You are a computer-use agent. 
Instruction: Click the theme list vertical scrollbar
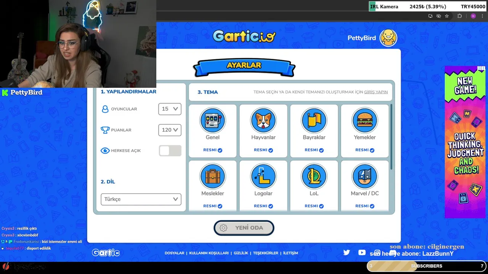(391, 137)
